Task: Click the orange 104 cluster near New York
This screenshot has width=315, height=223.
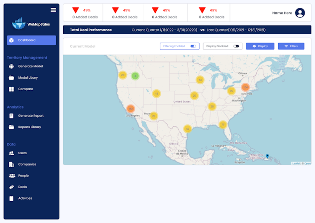Action: click(245, 87)
